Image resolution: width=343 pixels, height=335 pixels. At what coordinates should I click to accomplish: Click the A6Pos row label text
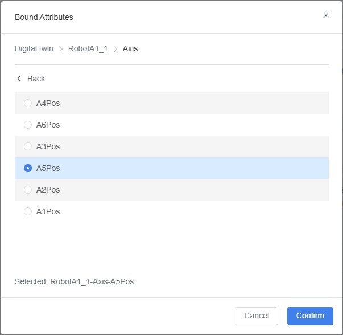48,125
